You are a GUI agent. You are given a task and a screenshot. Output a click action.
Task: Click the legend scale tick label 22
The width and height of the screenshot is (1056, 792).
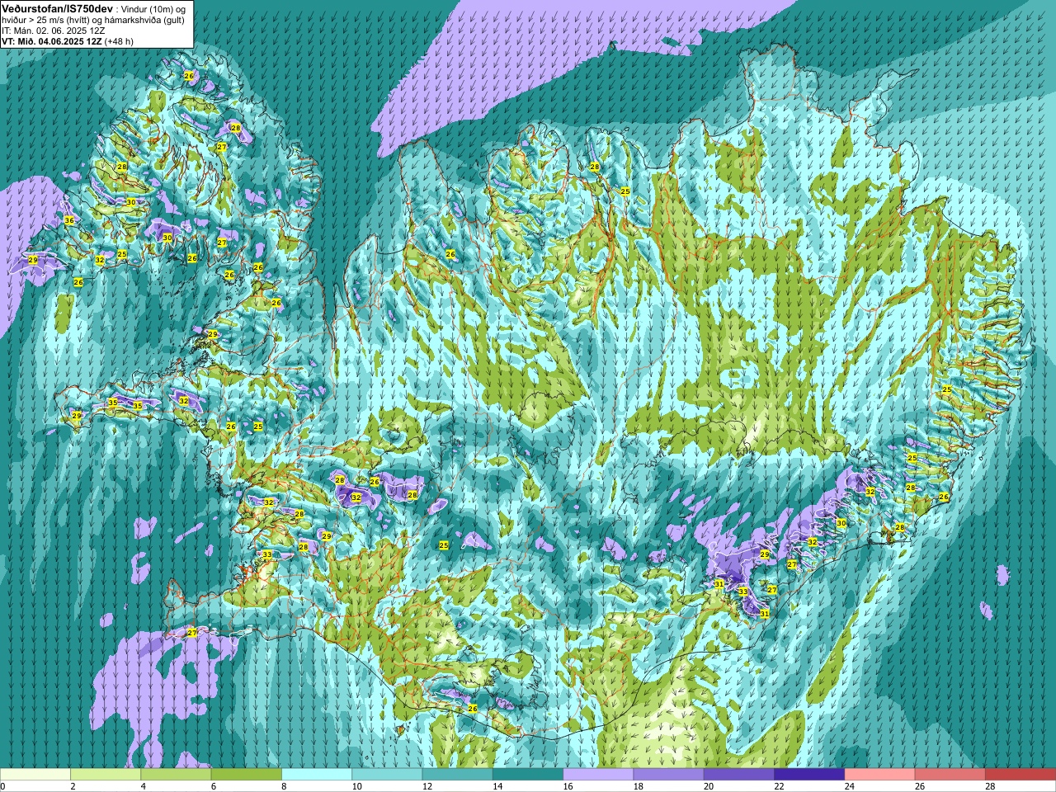point(779,786)
